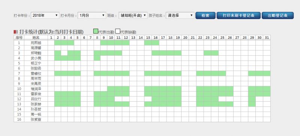Image resolution: width=300 pixels, height=136 pixels.
Task: Expand the 班级 dropdown showing 琥珀班(开启)
Action: click(x=133, y=15)
